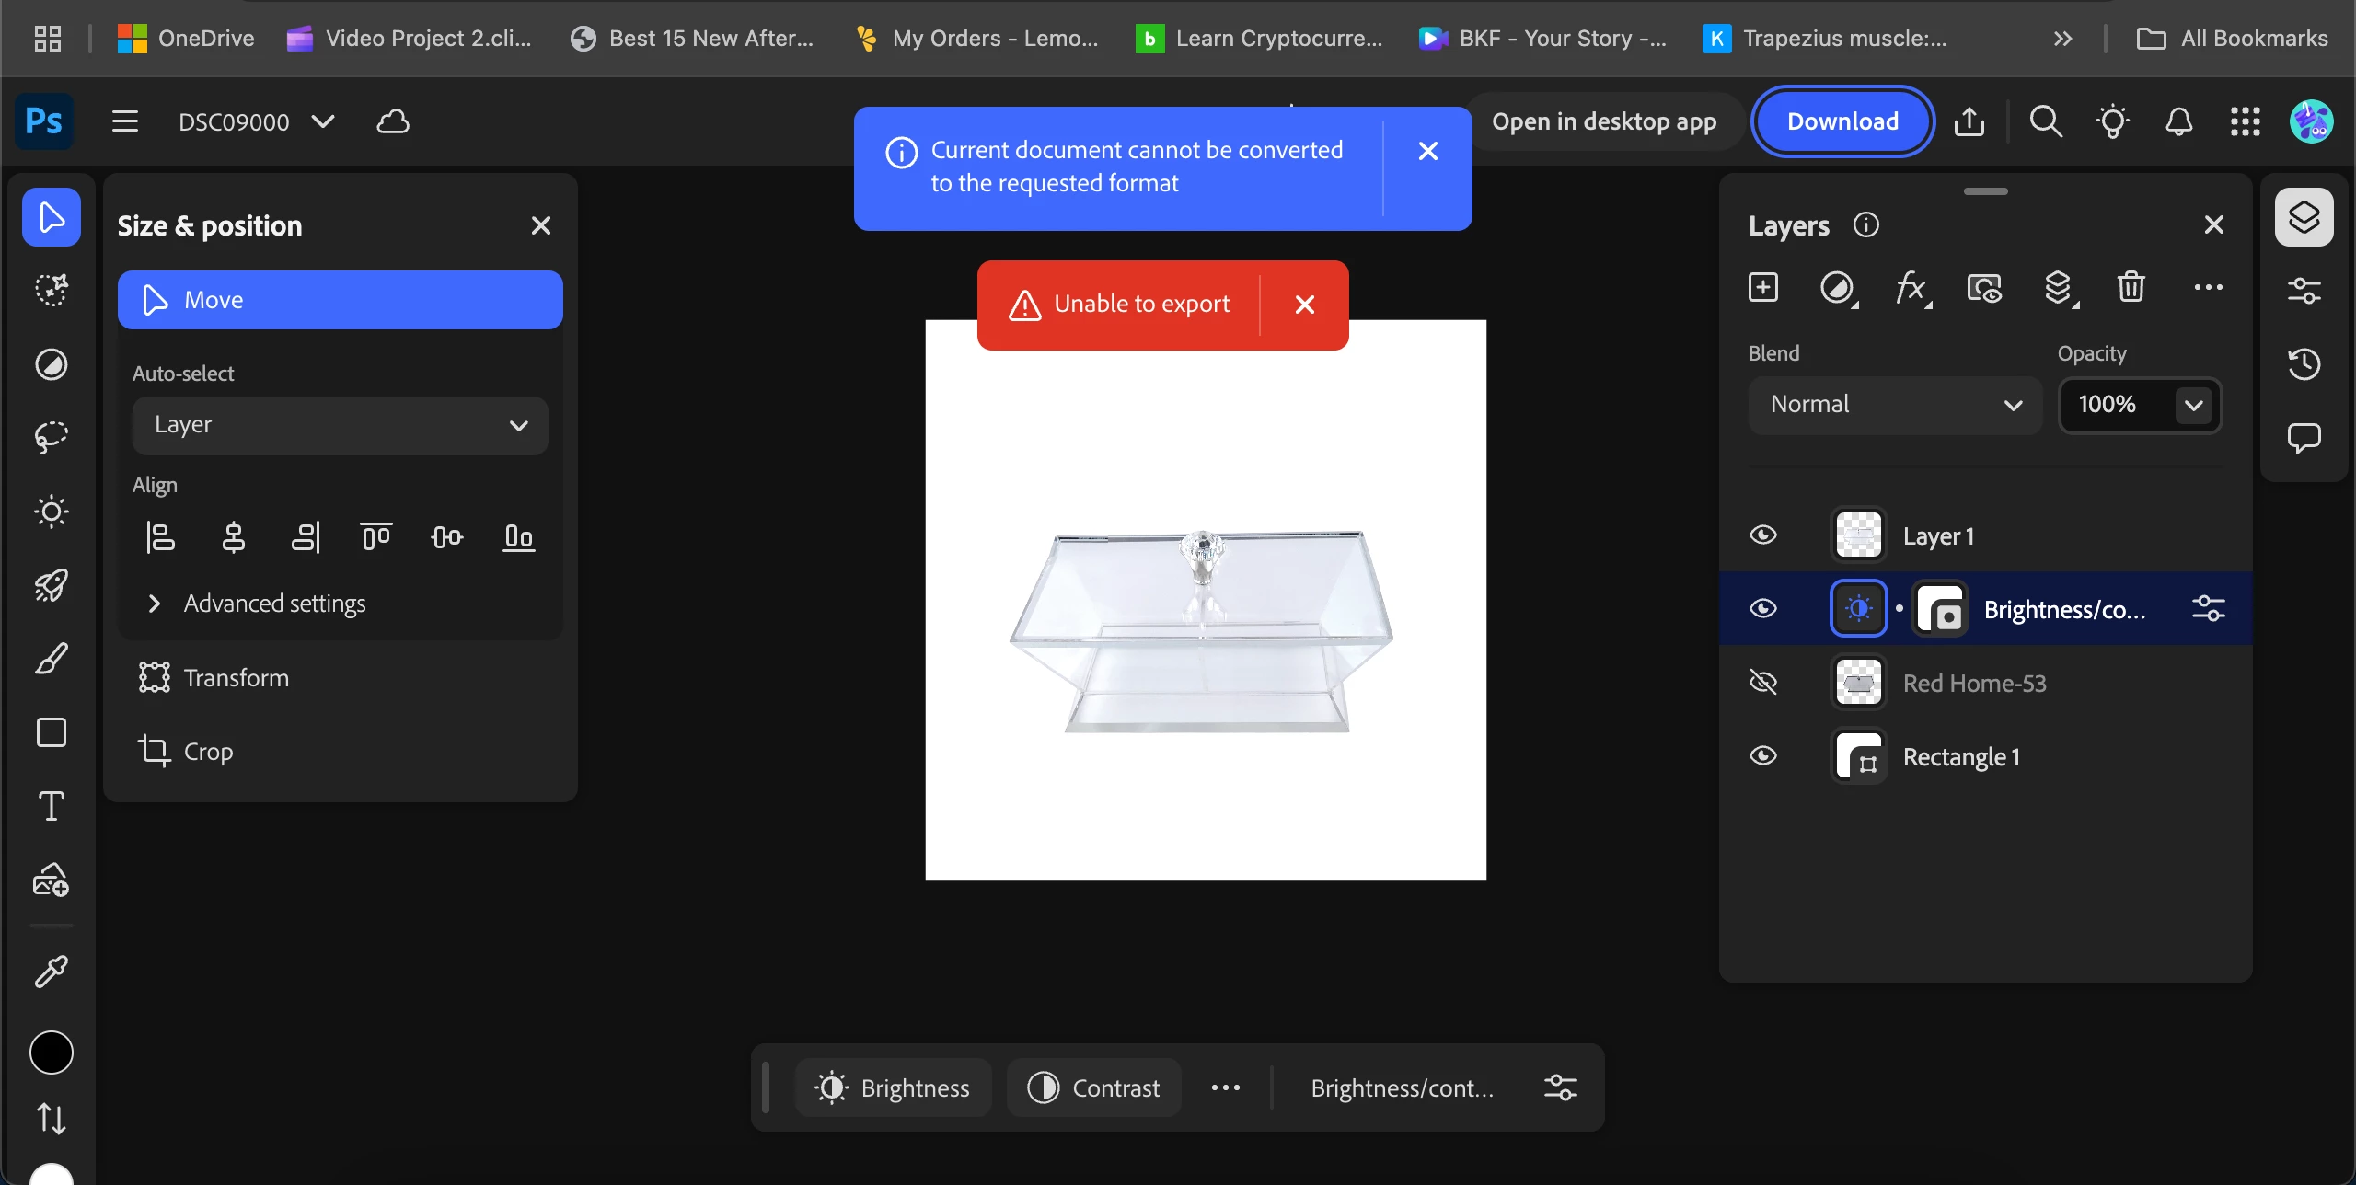
Task: Open the Auto-select Layer dropdown
Action: click(x=341, y=425)
